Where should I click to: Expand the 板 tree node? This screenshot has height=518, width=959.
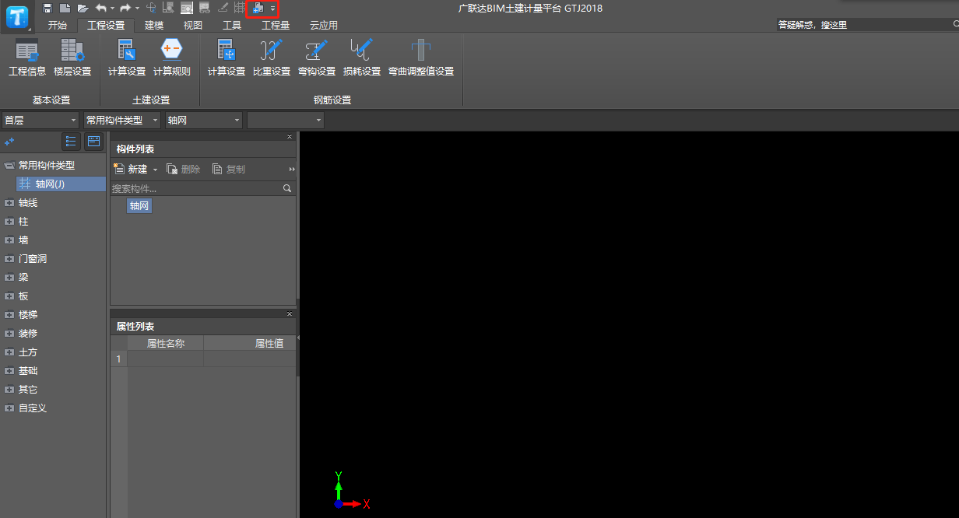(x=9, y=296)
